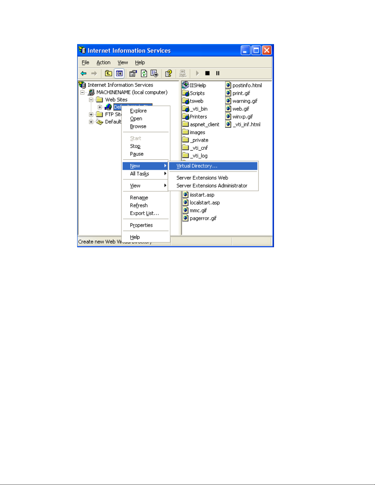This screenshot has width=375, height=485.
Task: Select the images folder icon
Action: [x=186, y=132]
